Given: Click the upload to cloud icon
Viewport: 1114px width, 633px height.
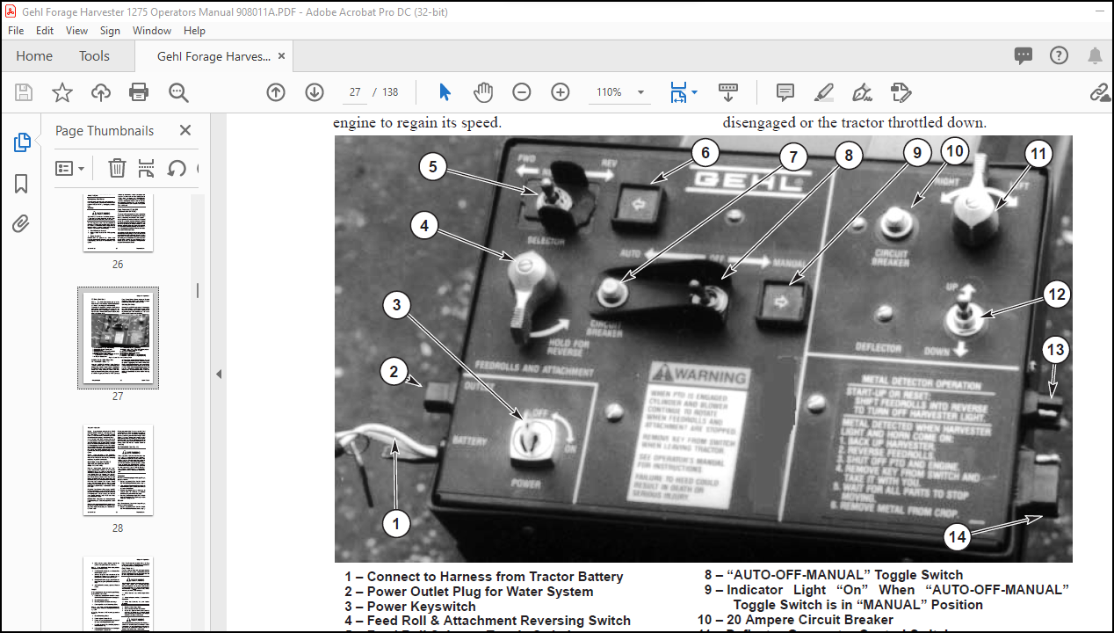Looking at the screenshot, I should click(x=101, y=92).
